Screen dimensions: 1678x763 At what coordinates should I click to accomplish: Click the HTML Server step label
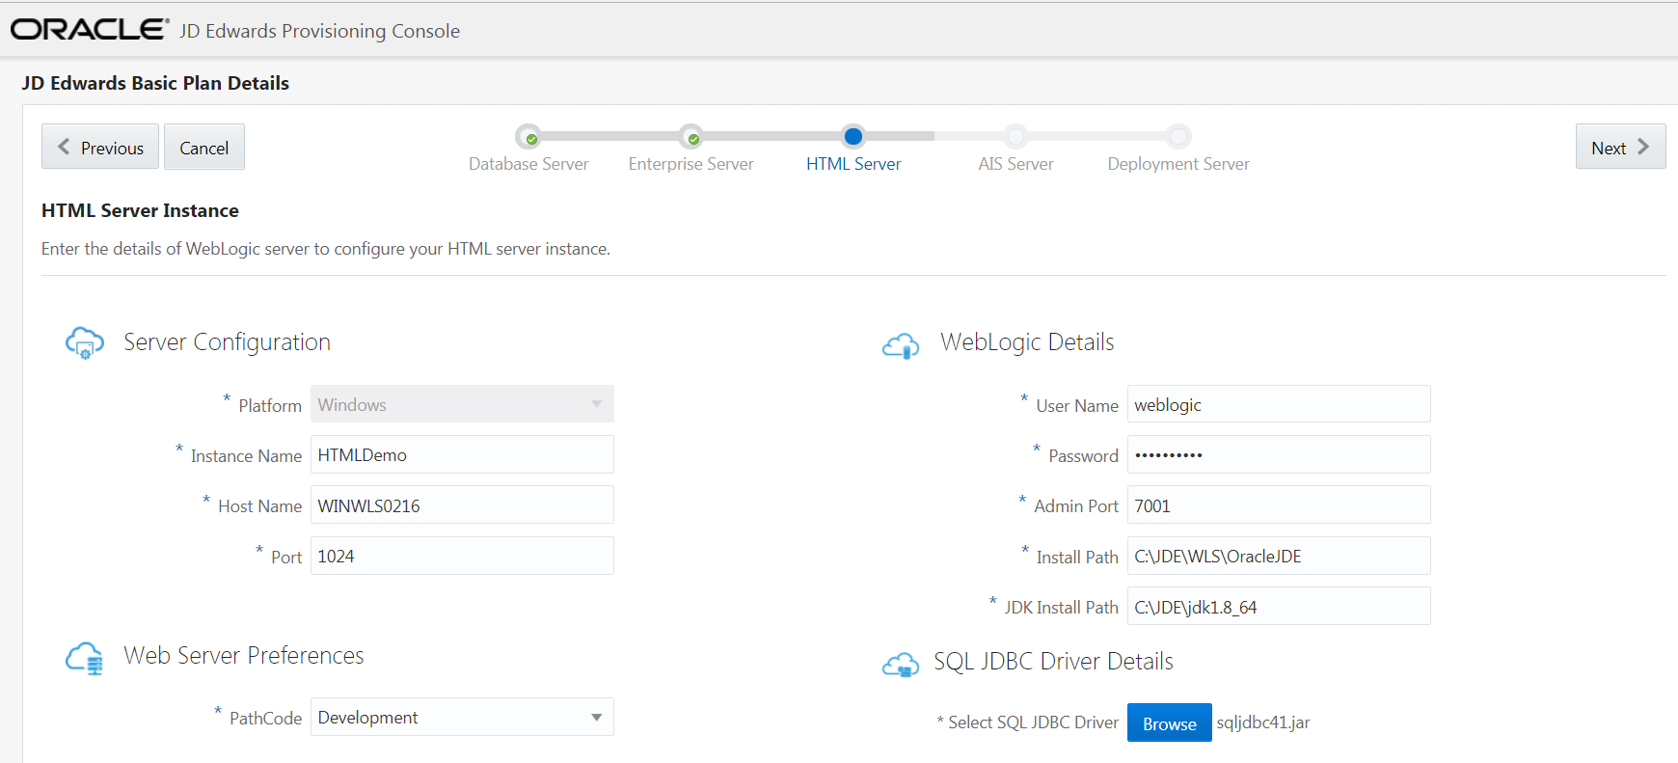pyautogui.click(x=853, y=164)
